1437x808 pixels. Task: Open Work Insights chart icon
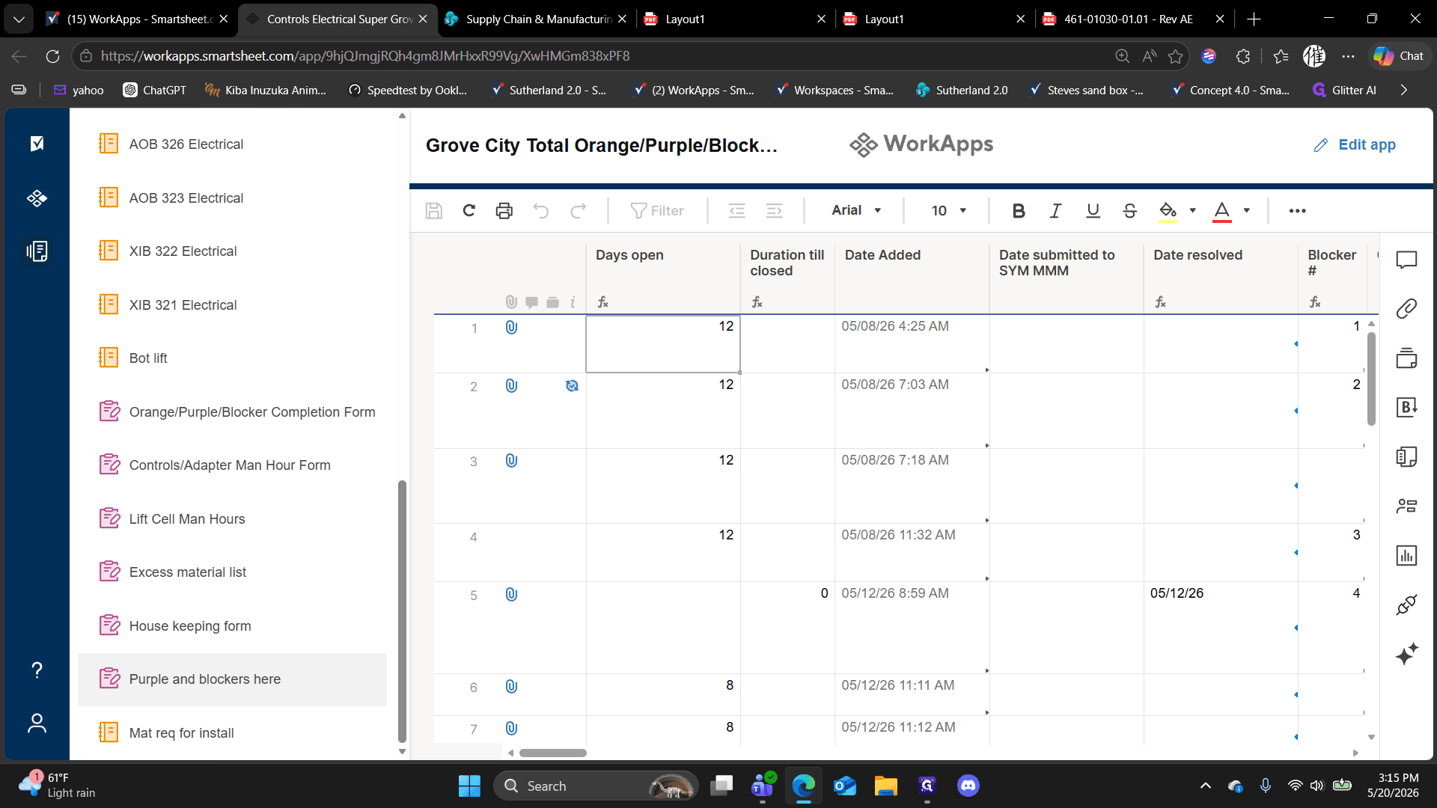1406,555
